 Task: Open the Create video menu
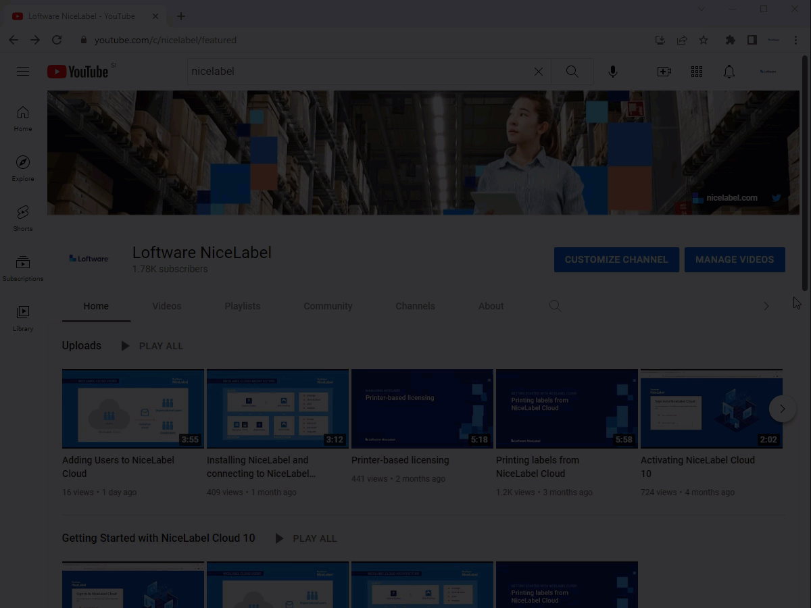pyautogui.click(x=664, y=72)
